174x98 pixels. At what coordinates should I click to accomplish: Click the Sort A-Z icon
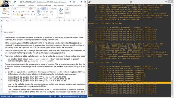pos(48,14)
